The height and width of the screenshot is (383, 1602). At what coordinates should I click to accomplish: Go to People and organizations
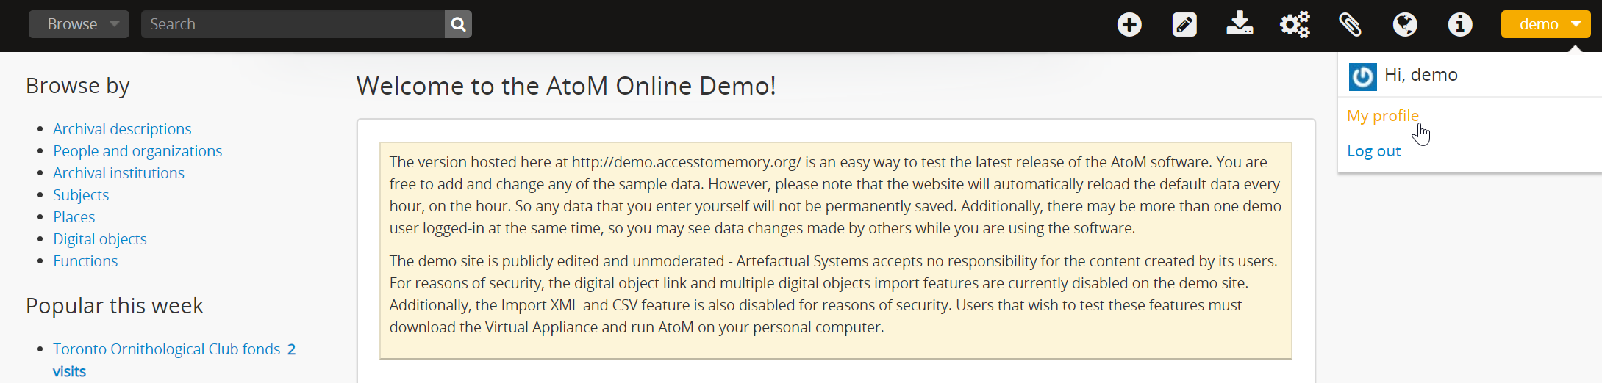(137, 151)
